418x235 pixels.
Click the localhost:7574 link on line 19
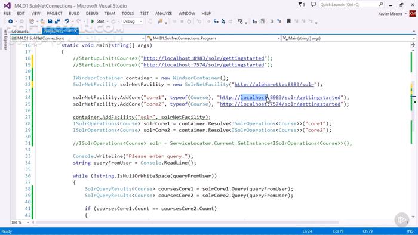pyautogui.click(x=204, y=65)
